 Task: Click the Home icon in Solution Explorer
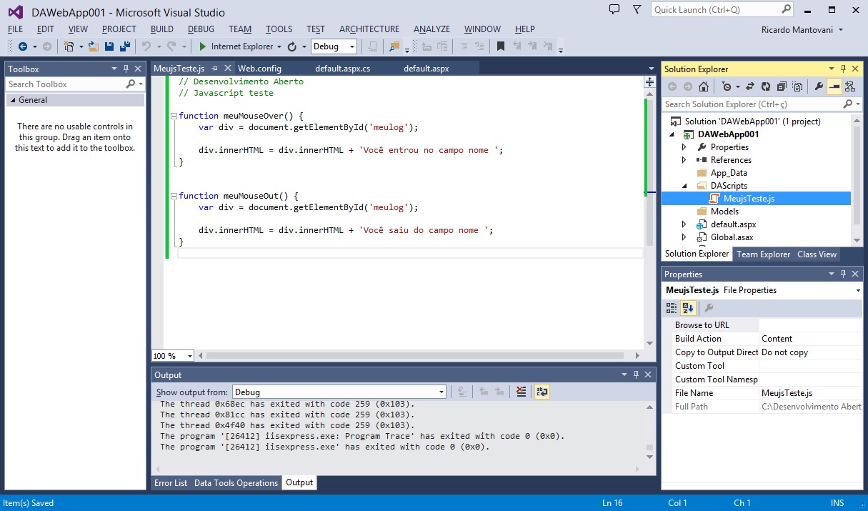point(704,86)
